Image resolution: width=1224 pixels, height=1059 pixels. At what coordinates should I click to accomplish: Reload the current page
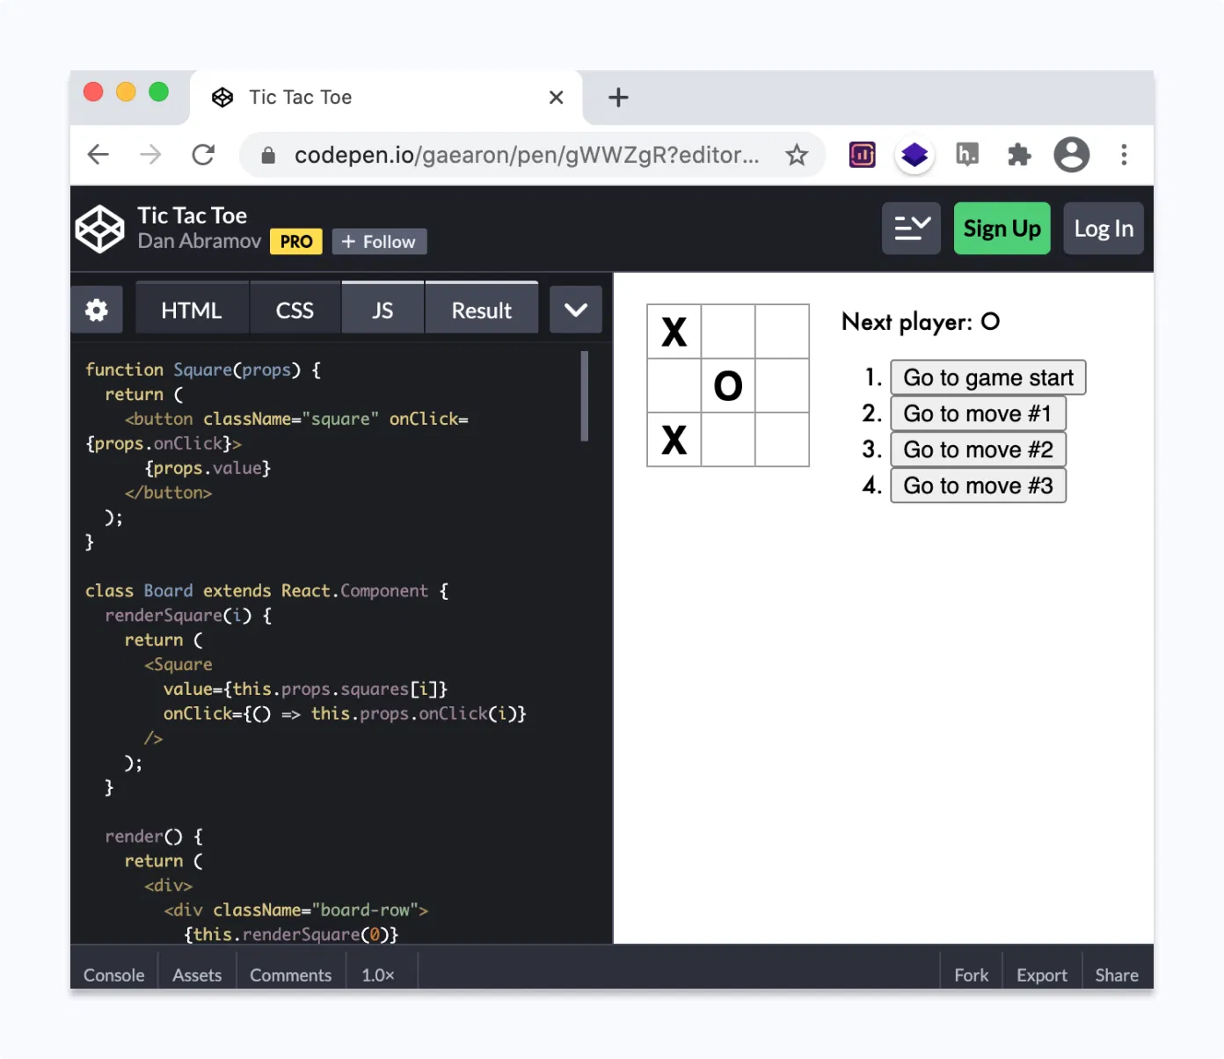(203, 155)
